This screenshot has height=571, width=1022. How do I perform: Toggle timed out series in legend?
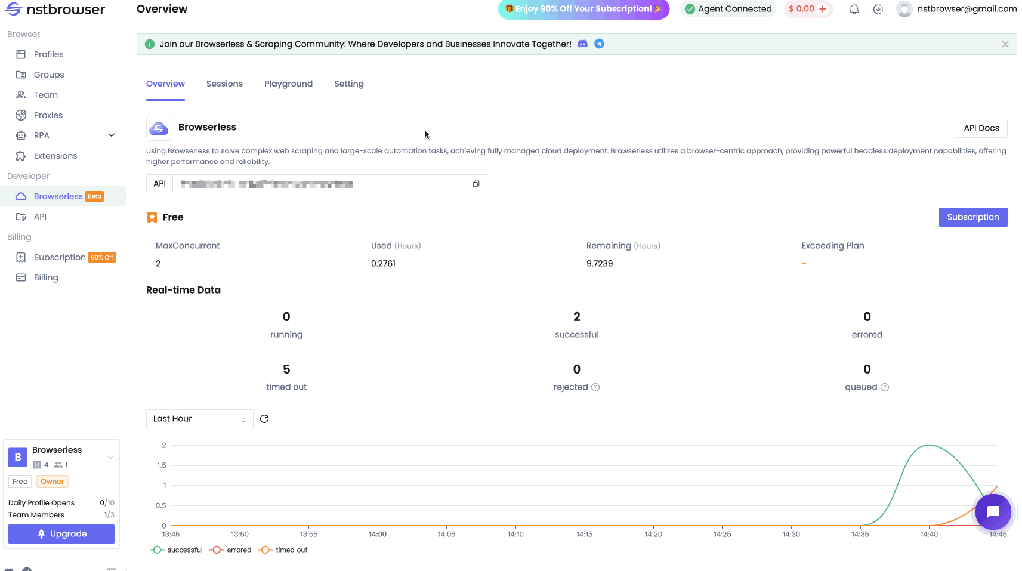tap(283, 550)
